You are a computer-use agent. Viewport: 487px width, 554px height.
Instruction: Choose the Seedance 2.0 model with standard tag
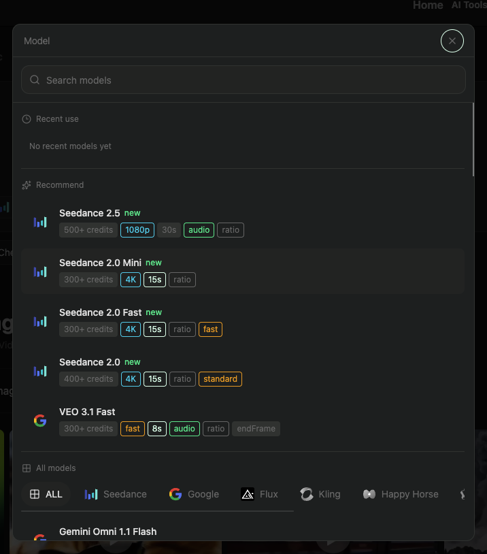[90, 362]
